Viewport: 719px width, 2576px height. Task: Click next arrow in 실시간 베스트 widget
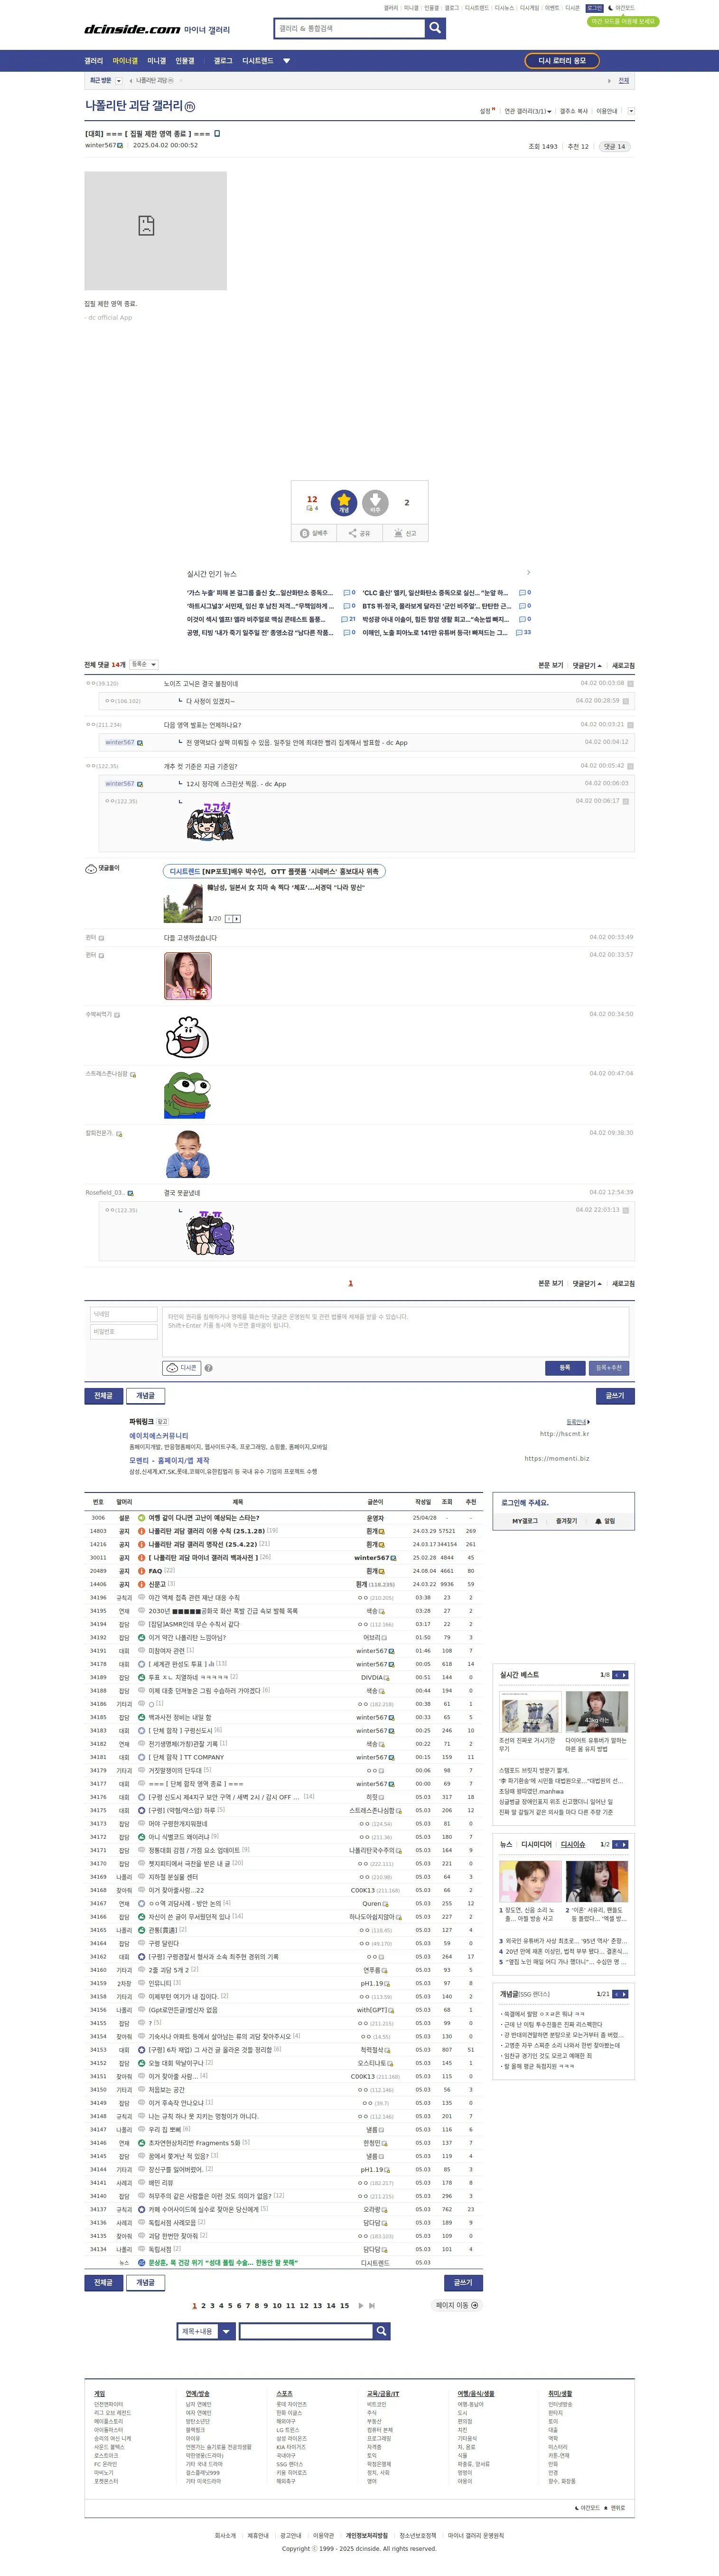click(624, 1674)
